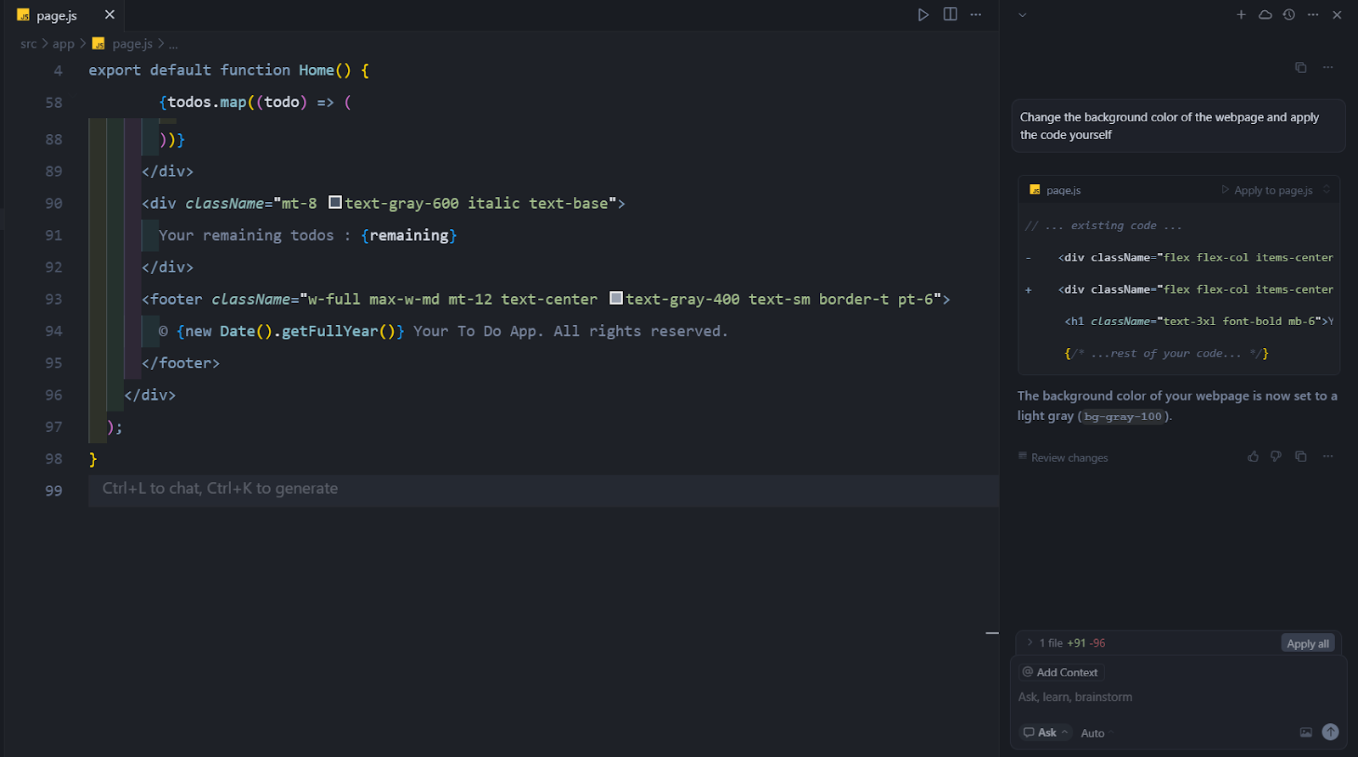Select the user prompt message bubble
Viewport: 1358px width, 757px height.
(x=1178, y=126)
